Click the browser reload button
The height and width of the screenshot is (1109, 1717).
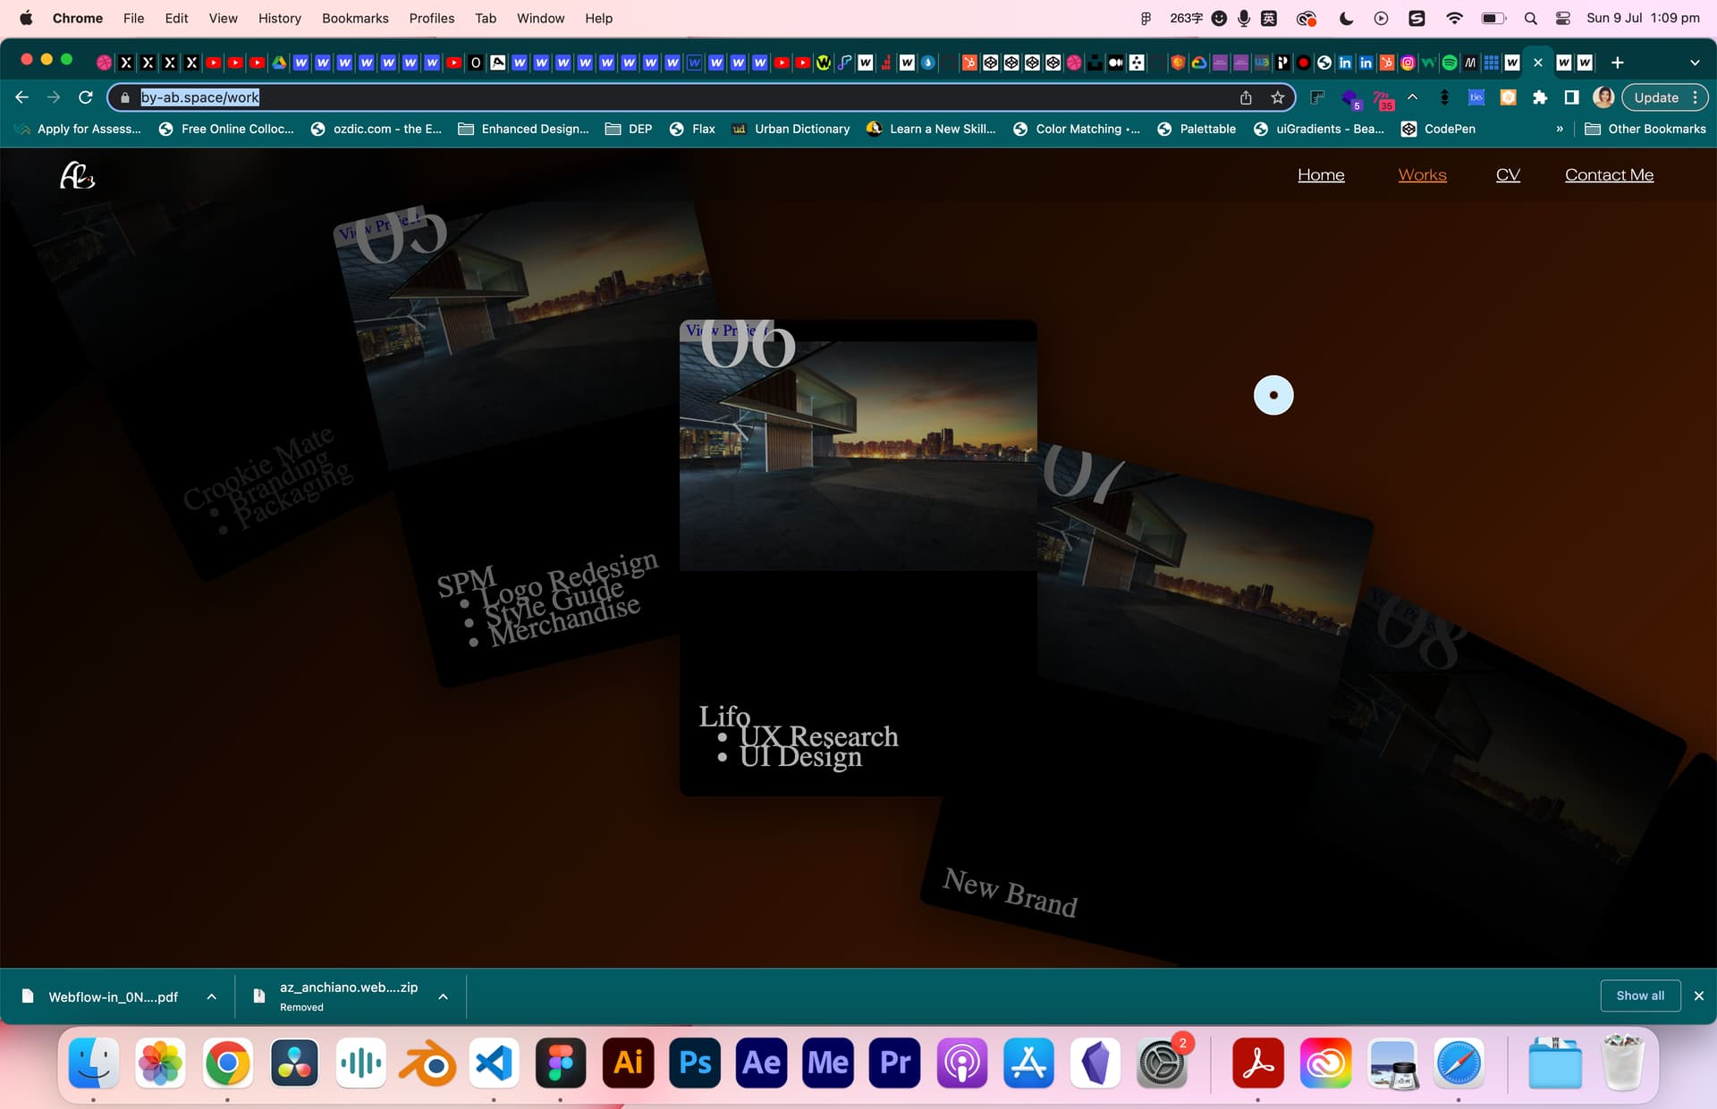(x=86, y=97)
